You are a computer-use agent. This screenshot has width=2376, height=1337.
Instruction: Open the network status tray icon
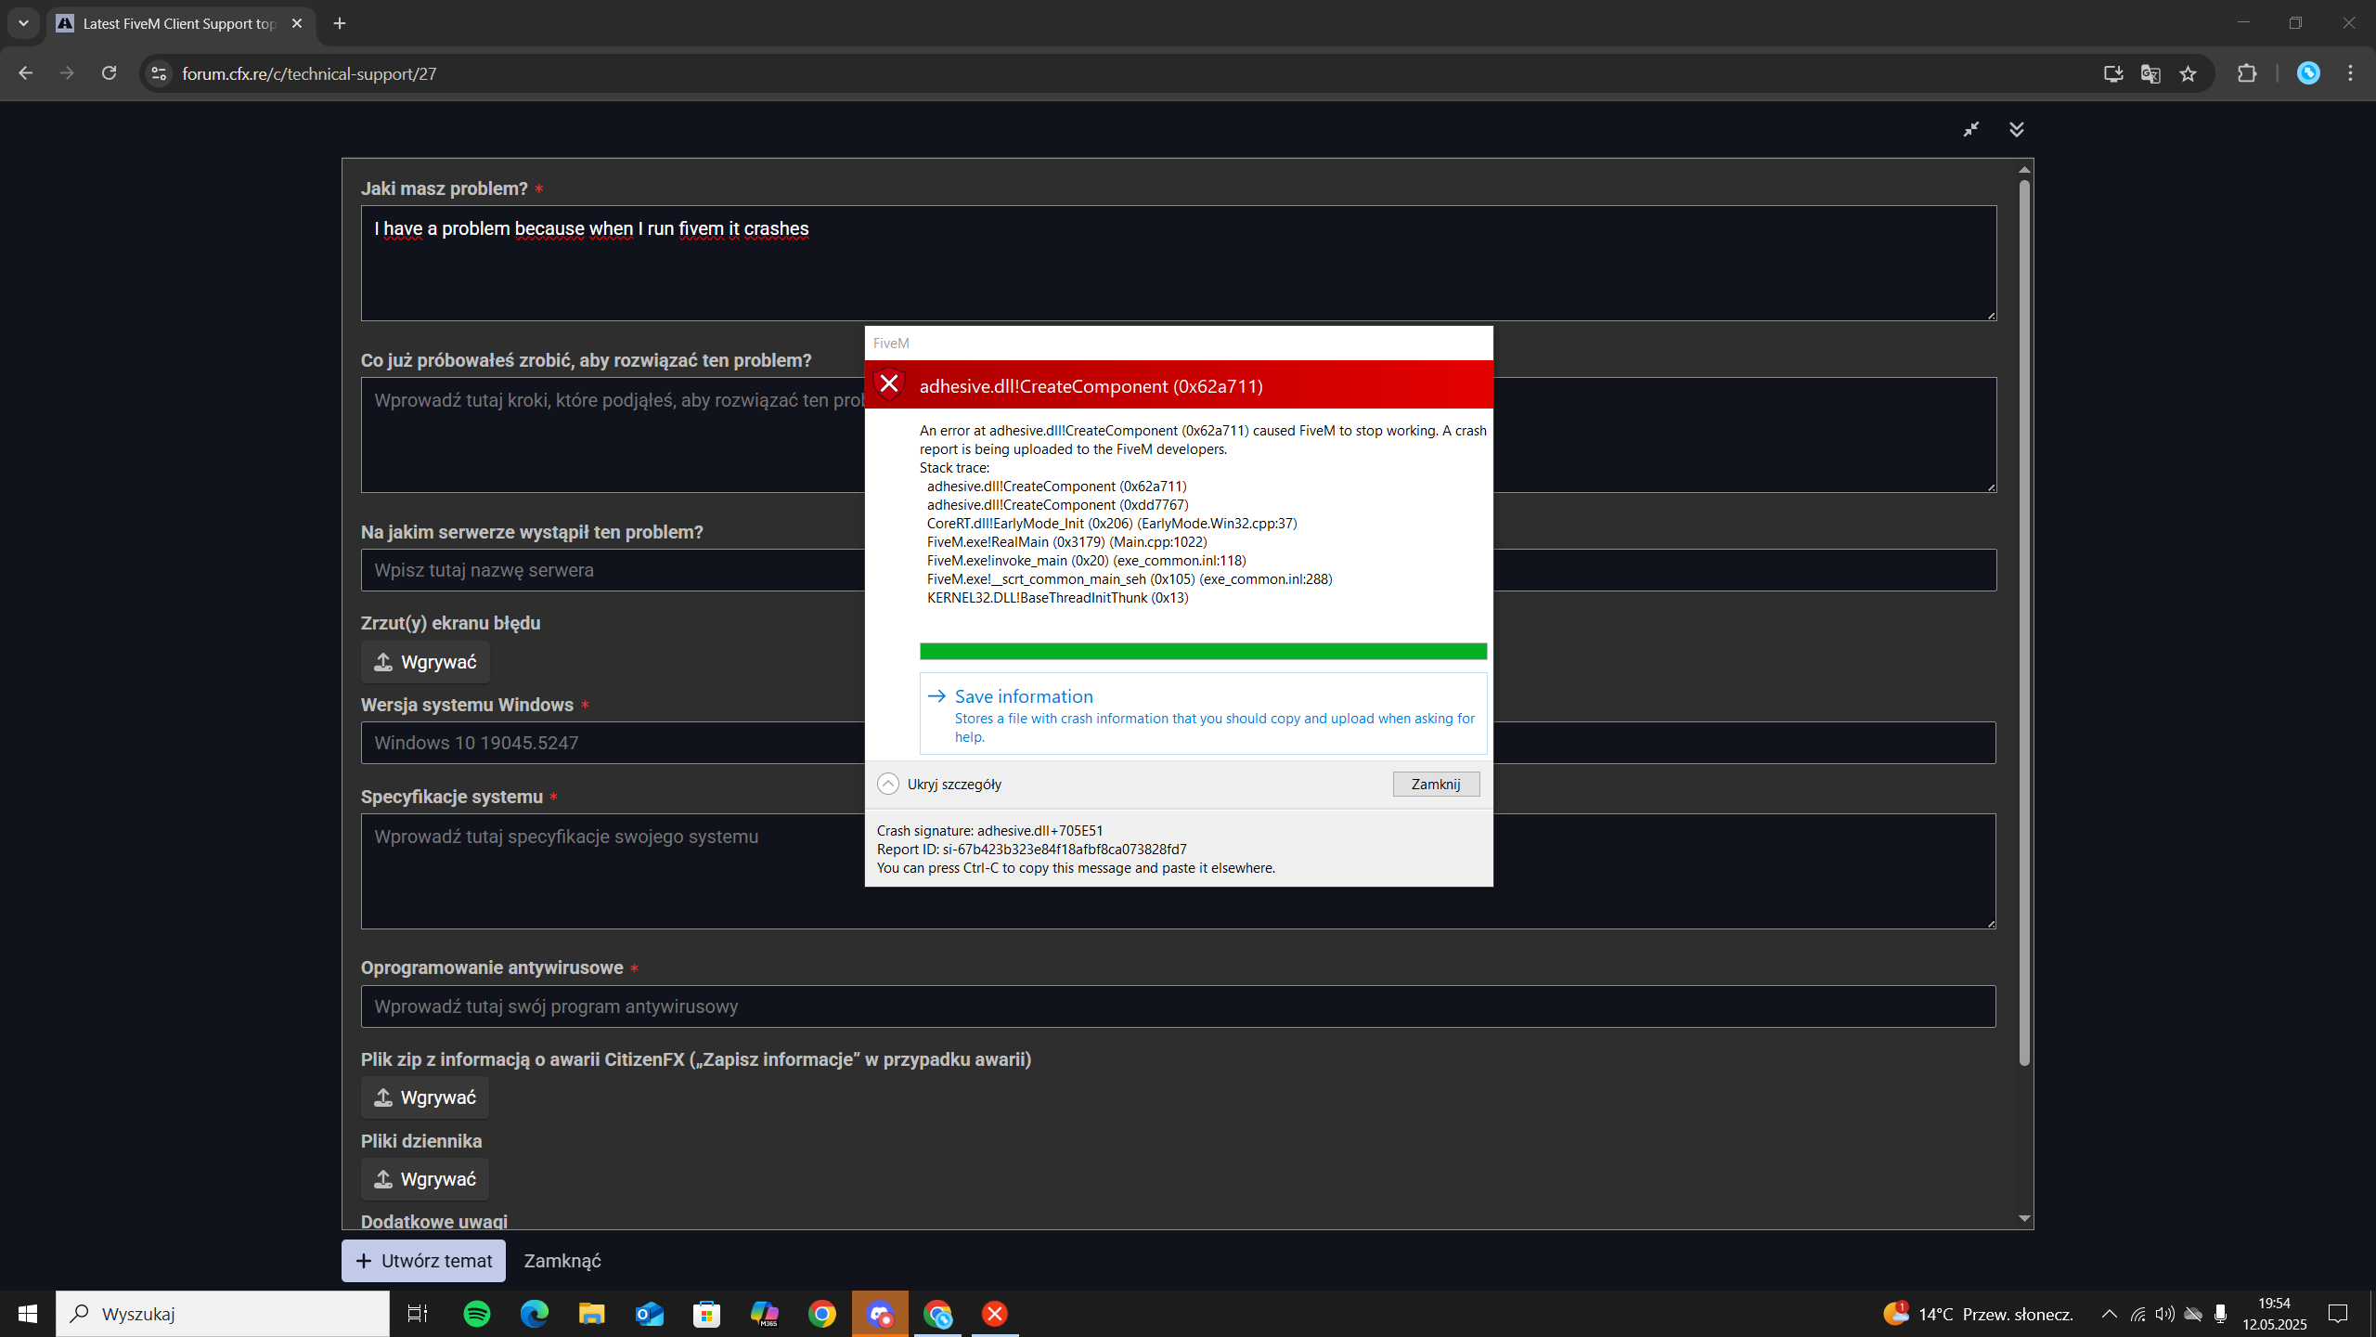point(2137,1314)
